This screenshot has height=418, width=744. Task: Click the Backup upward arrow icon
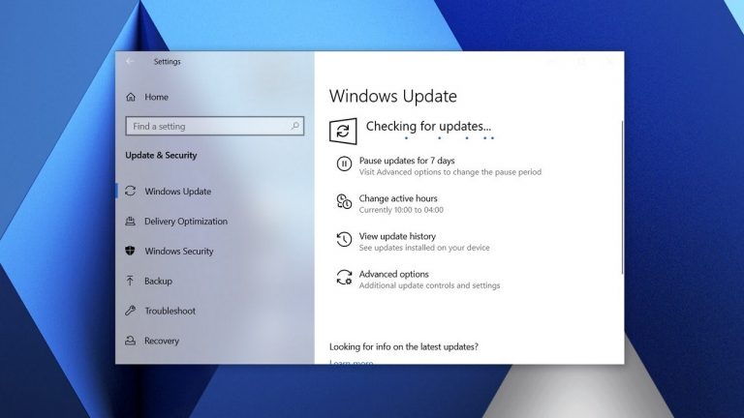point(131,281)
